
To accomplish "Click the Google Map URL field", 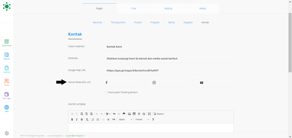I will 169,70.
